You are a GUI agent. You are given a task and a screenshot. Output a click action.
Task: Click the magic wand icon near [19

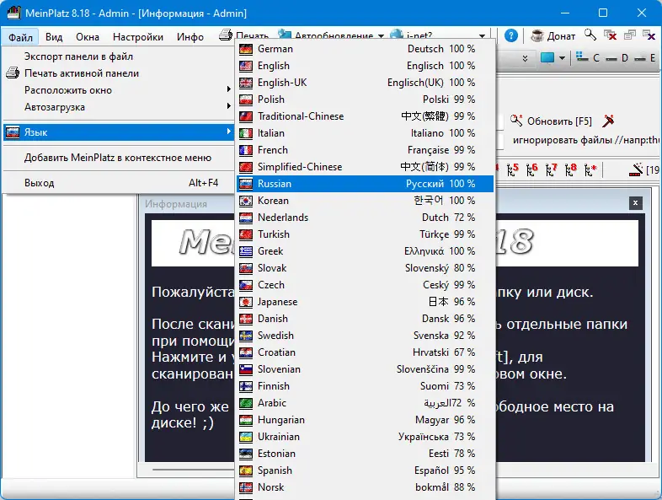(636, 169)
